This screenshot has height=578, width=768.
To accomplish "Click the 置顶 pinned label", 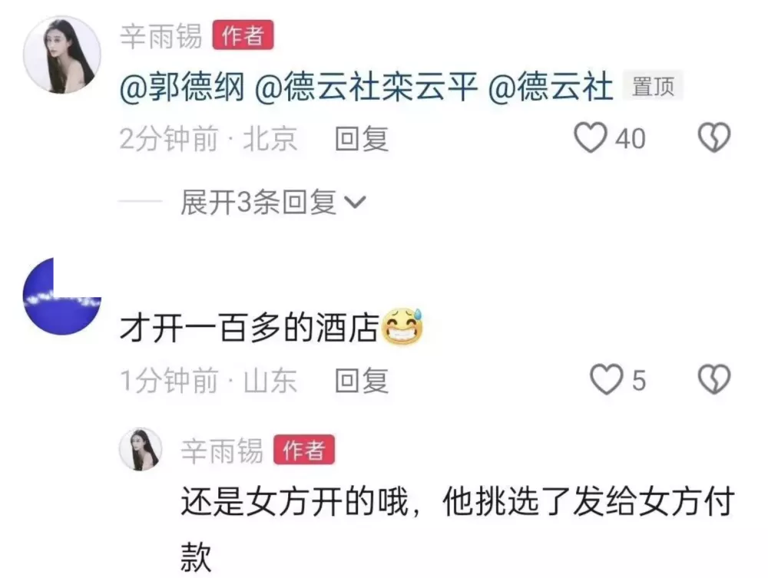I will (x=653, y=87).
